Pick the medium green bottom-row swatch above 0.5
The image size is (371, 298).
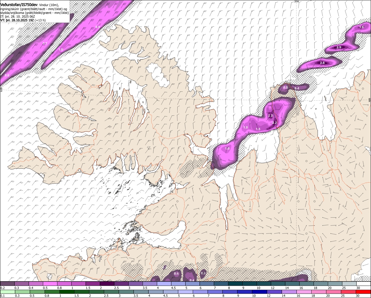coord(37,292)
